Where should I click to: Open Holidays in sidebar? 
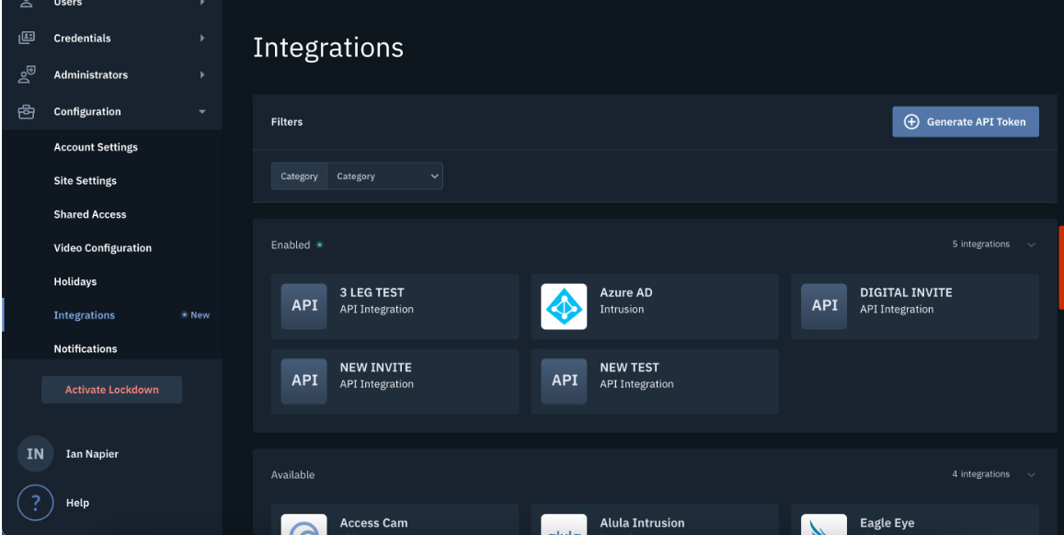[75, 281]
